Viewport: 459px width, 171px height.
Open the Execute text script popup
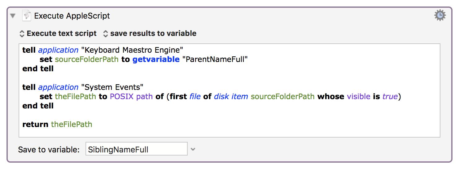[58, 33]
